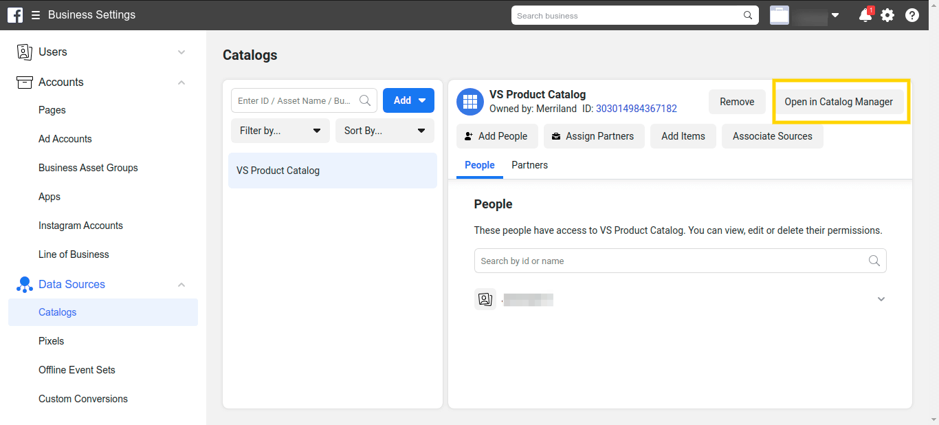Open the settings gear icon
Image resolution: width=939 pixels, height=425 pixels.
tap(887, 15)
